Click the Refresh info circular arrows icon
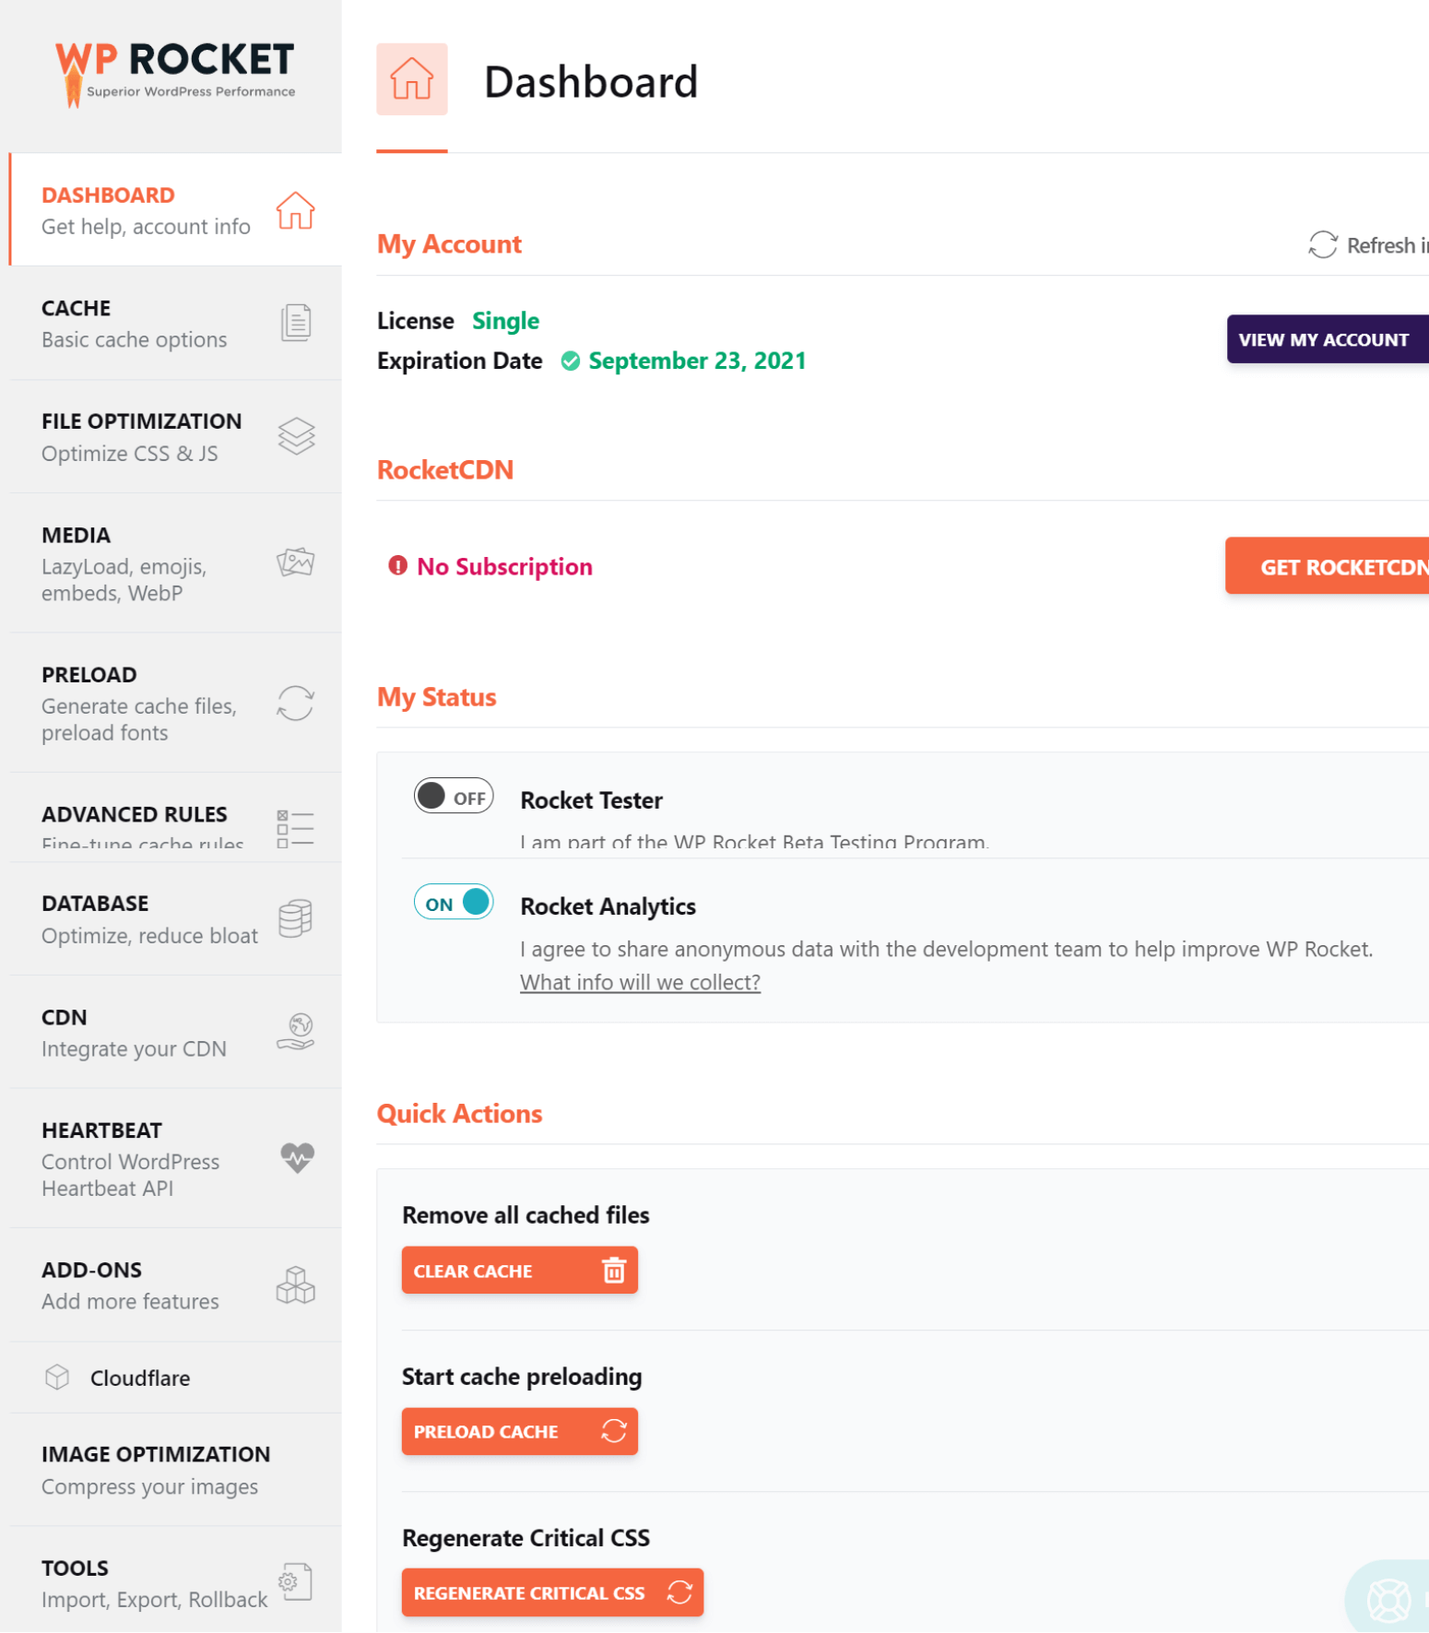The image size is (1429, 1633). pos(1323,244)
